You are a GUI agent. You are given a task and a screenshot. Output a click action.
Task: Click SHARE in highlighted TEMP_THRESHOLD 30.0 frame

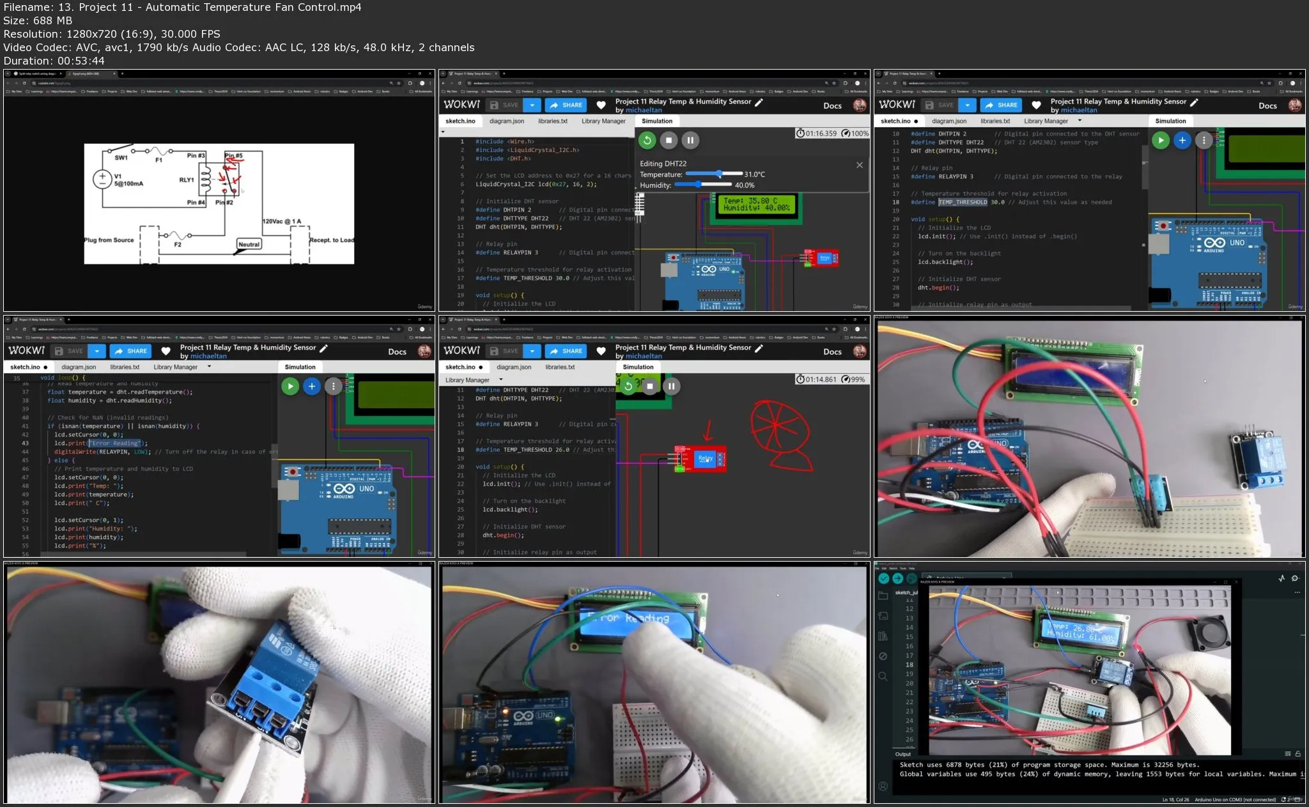pos(1001,105)
